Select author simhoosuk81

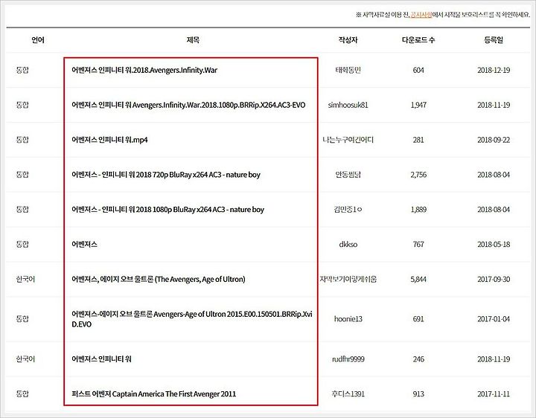pyautogui.click(x=348, y=105)
